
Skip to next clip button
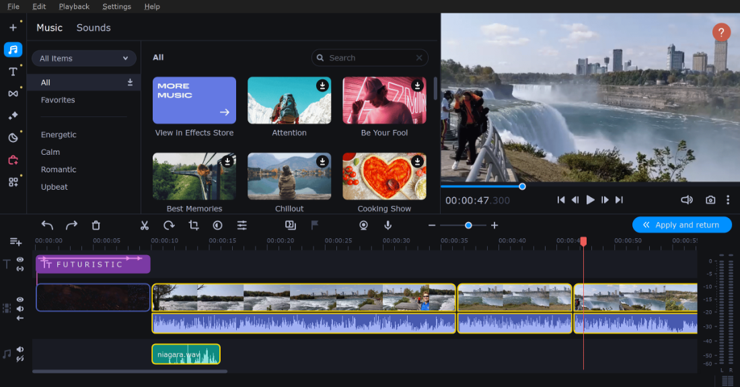(619, 200)
